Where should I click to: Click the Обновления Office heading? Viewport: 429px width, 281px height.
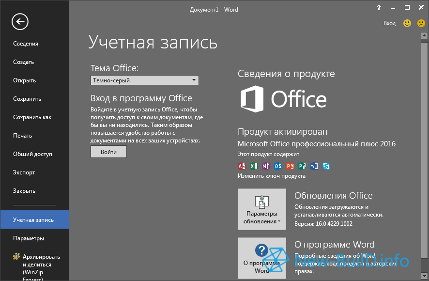(334, 196)
